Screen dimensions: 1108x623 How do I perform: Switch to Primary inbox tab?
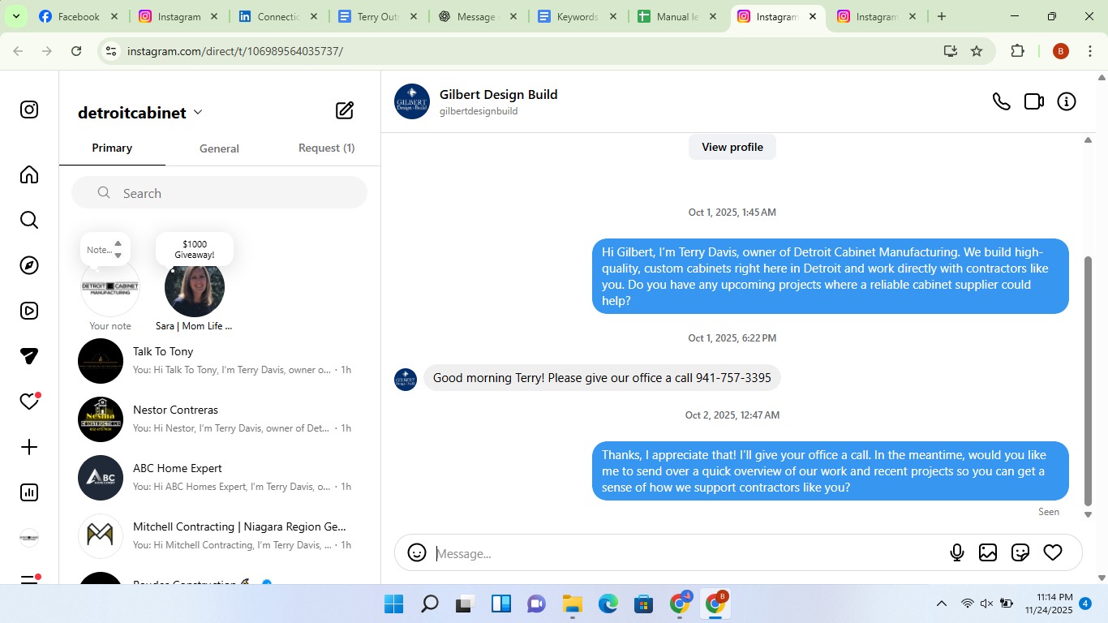click(x=112, y=148)
